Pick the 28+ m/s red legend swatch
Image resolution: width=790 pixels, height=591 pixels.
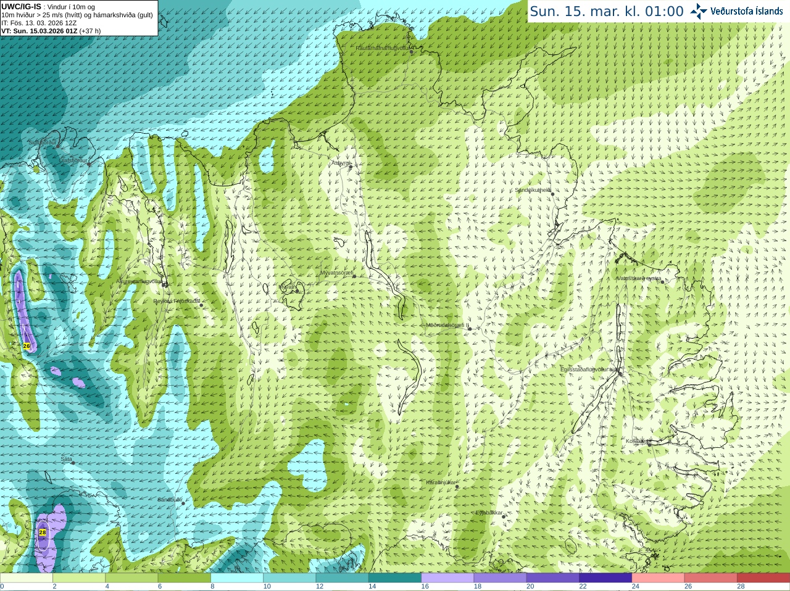tap(763, 578)
